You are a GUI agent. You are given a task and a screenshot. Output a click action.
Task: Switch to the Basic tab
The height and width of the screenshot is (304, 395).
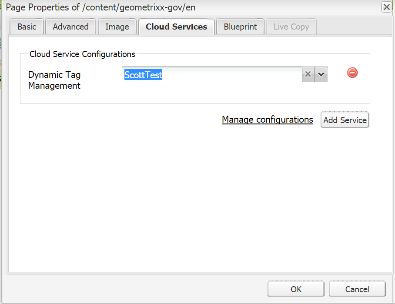[27, 27]
